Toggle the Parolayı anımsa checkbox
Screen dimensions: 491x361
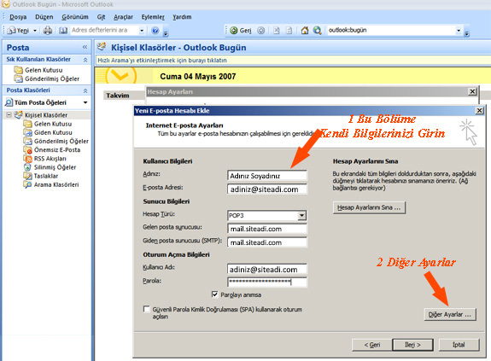click(x=214, y=294)
